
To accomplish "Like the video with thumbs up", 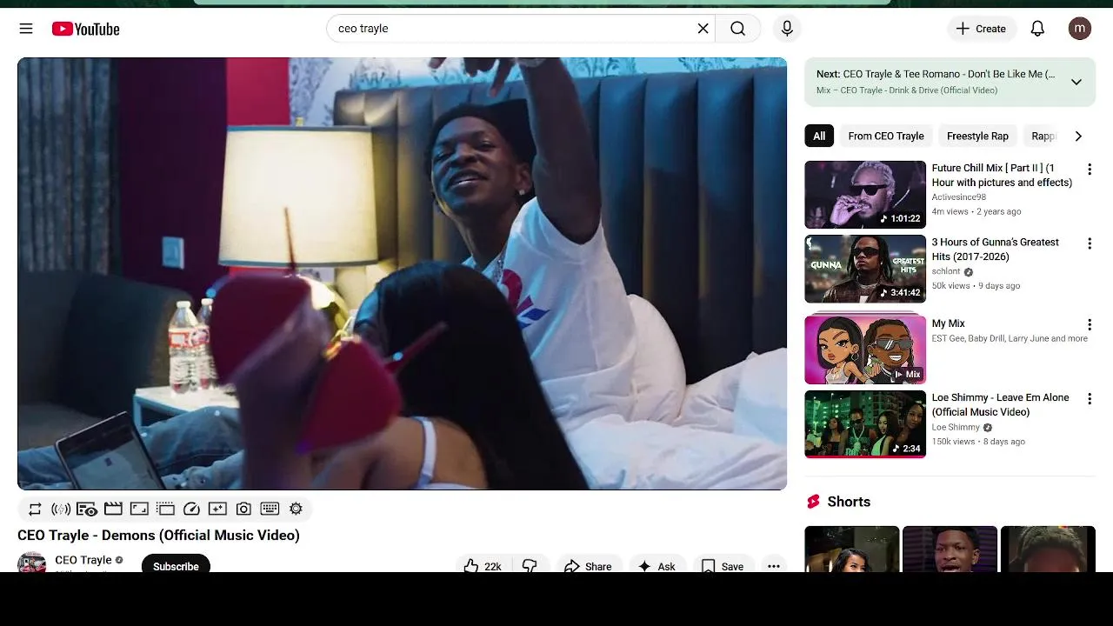I will [483, 565].
